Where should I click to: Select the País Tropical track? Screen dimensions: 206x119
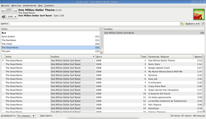tap(102, 105)
